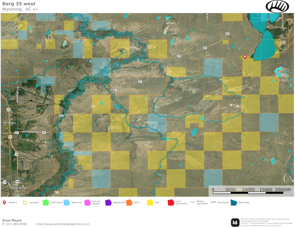Click the pink Fish and Wildlife swatch
Viewport: 295px width, 228px height.
(x=88, y=202)
